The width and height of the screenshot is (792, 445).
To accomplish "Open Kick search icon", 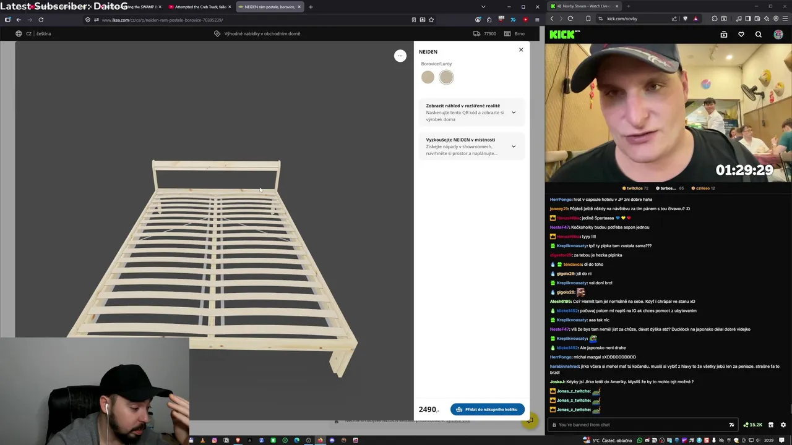I will (x=759, y=35).
